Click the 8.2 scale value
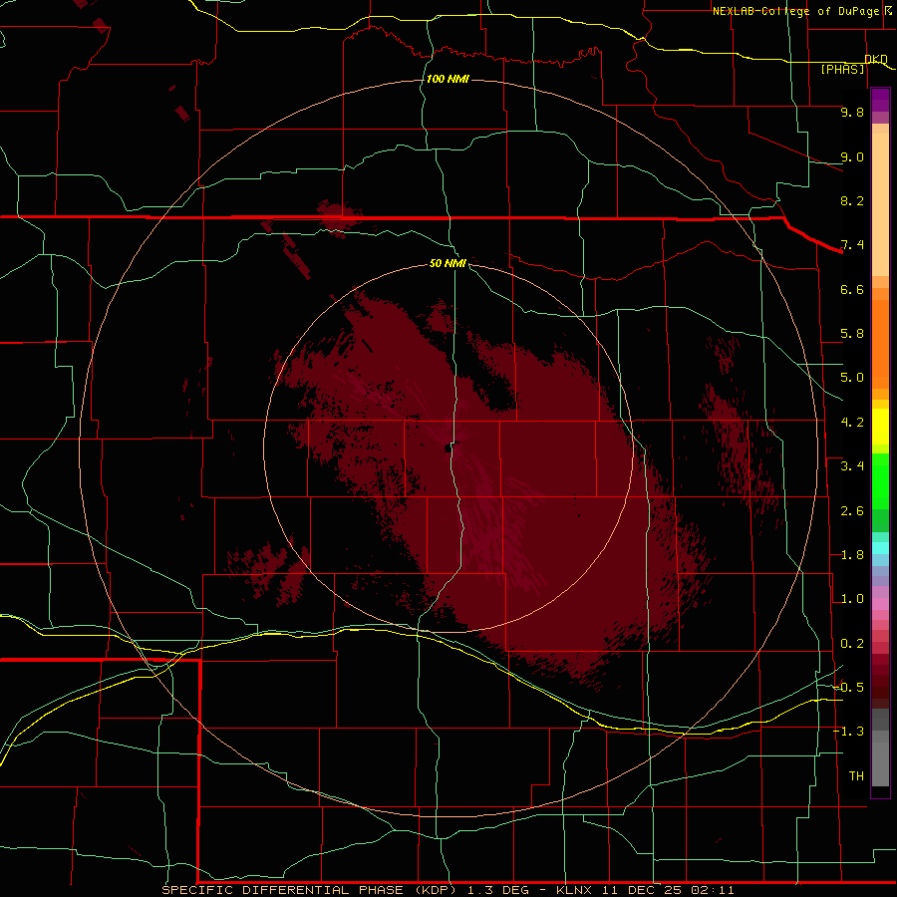 tap(852, 200)
